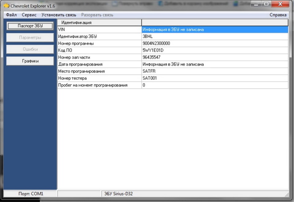Image resolution: width=294 pixels, height=202 pixels.
Task: Close the Chevrolet Explorer window
Action: click(280, 4)
